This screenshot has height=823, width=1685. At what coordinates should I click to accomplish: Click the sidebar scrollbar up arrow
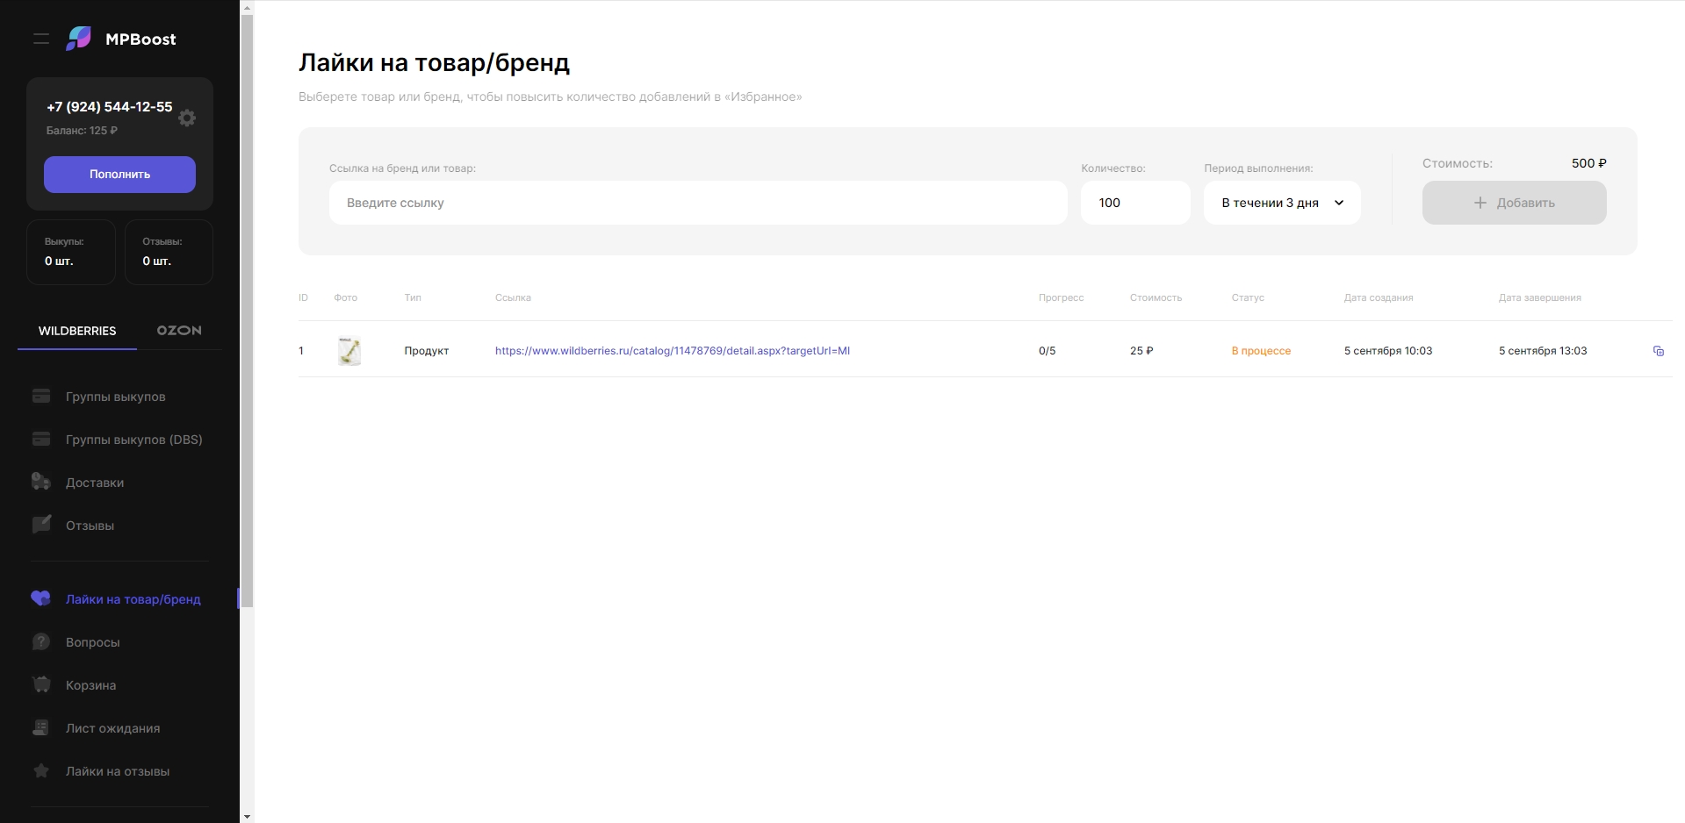tap(248, 7)
